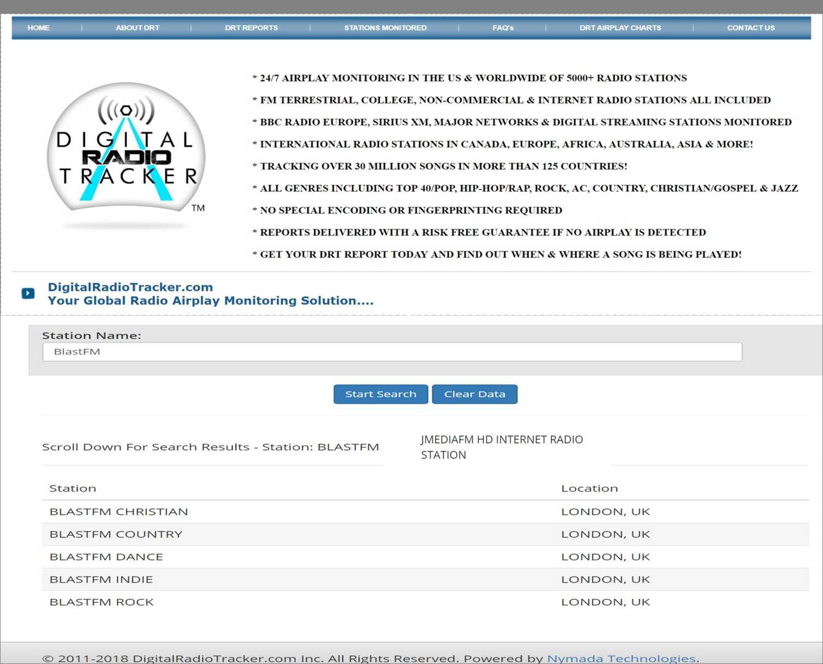
Task: Click the GET YOUR DRT REPORT TODAY line
Action: click(x=497, y=254)
